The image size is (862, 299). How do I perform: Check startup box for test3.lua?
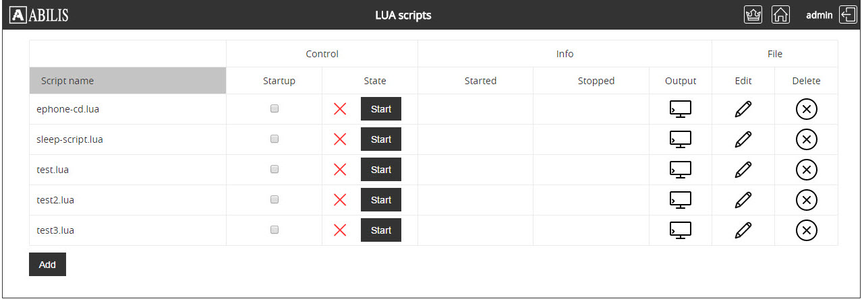[x=275, y=230]
